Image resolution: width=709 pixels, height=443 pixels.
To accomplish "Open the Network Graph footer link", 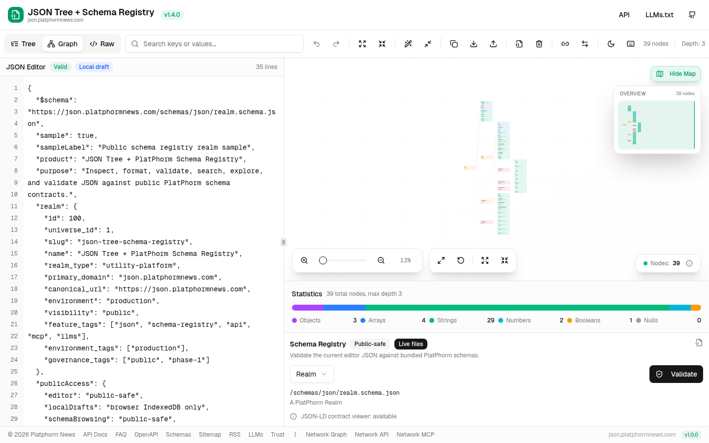I will click(x=326, y=435).
